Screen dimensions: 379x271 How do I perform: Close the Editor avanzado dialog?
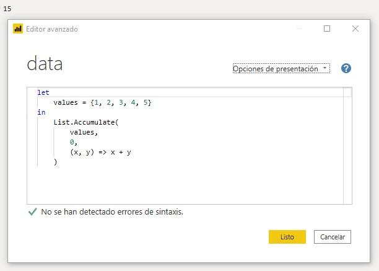[x=355, y=29]
